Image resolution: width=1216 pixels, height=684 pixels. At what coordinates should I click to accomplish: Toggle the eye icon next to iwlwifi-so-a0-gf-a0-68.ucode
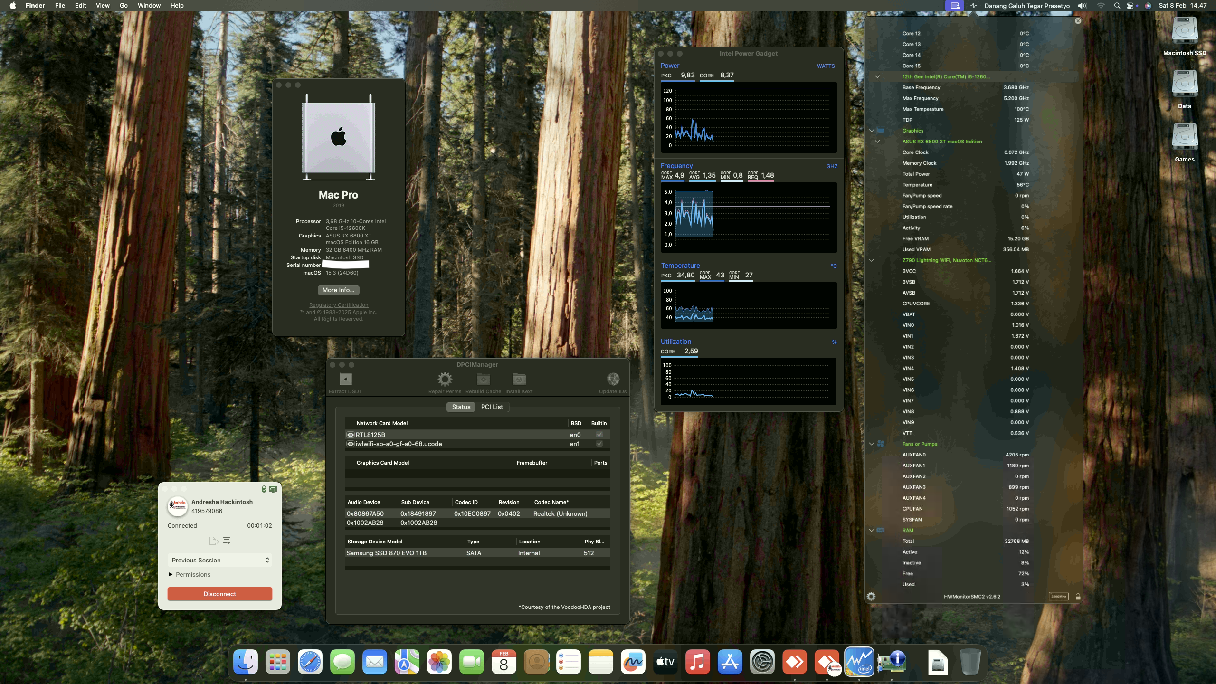pyautogui.click(x=351, y=444)
